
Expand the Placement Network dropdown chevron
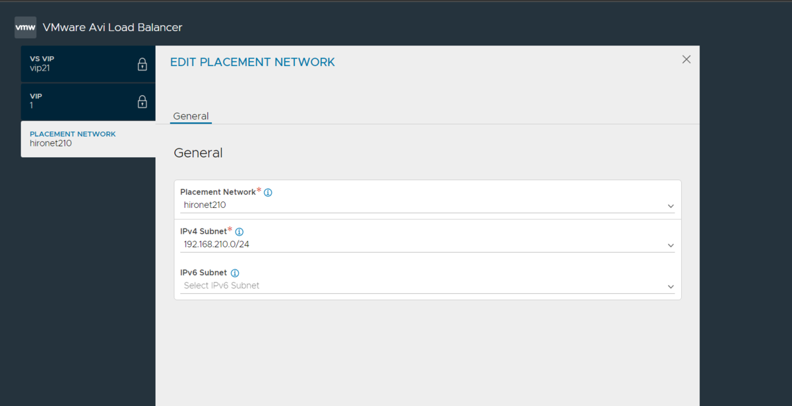[671, 206]
